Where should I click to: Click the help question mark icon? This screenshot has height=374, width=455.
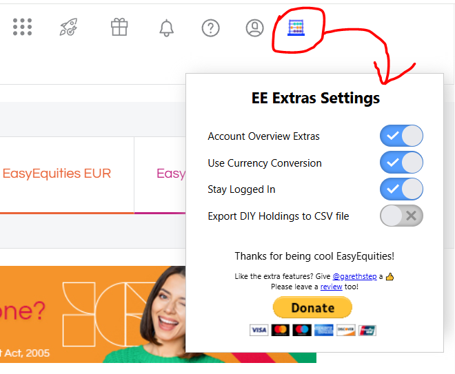pyautogui.click(x=210, y=28)
